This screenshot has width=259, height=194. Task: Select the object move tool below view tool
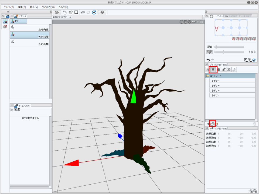click(x=5, y=26)
